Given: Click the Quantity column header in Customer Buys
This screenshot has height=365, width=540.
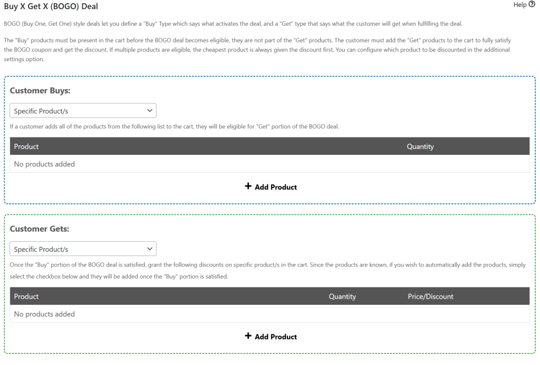Looking at the screenshot, I should point(420,146).
